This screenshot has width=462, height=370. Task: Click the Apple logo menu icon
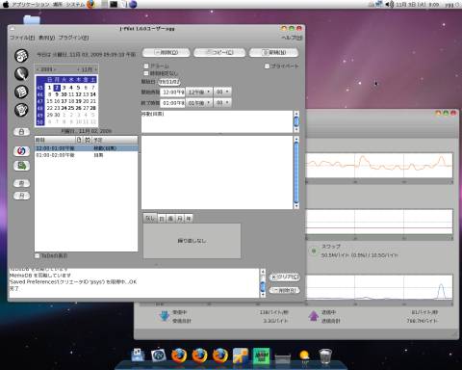click(5, 4)
